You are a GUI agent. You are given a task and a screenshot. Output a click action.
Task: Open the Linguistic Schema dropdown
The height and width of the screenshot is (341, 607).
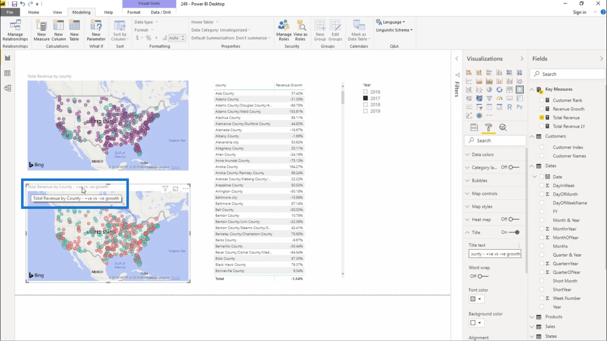click(394, 30)
